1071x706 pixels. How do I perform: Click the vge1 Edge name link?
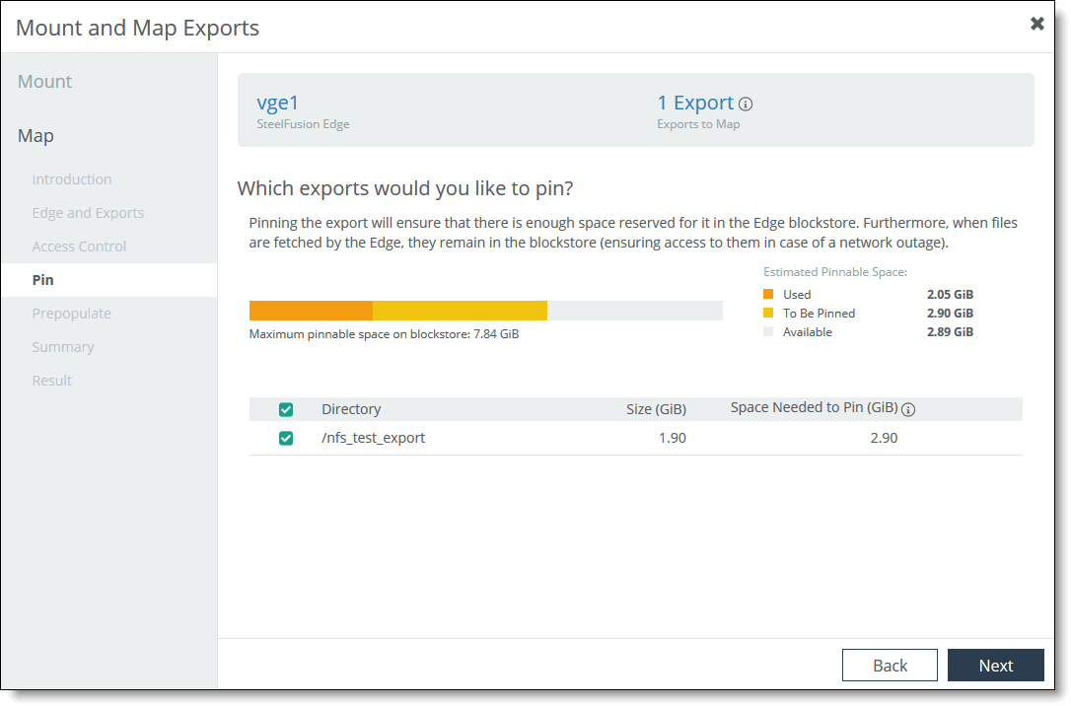coord(277,103)
